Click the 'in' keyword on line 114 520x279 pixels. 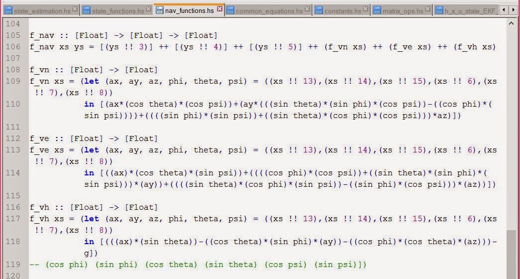[89, 173]
